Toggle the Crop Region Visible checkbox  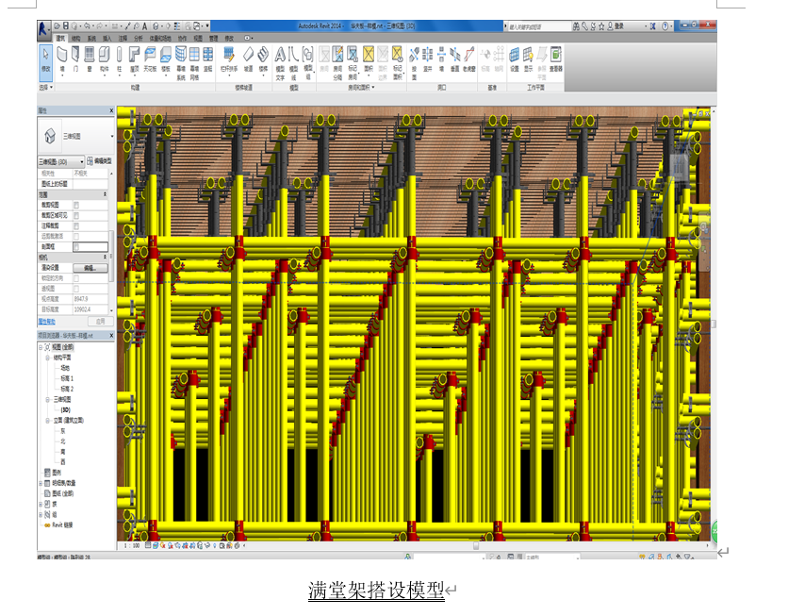pyautogui.click(x=76, y=215)
